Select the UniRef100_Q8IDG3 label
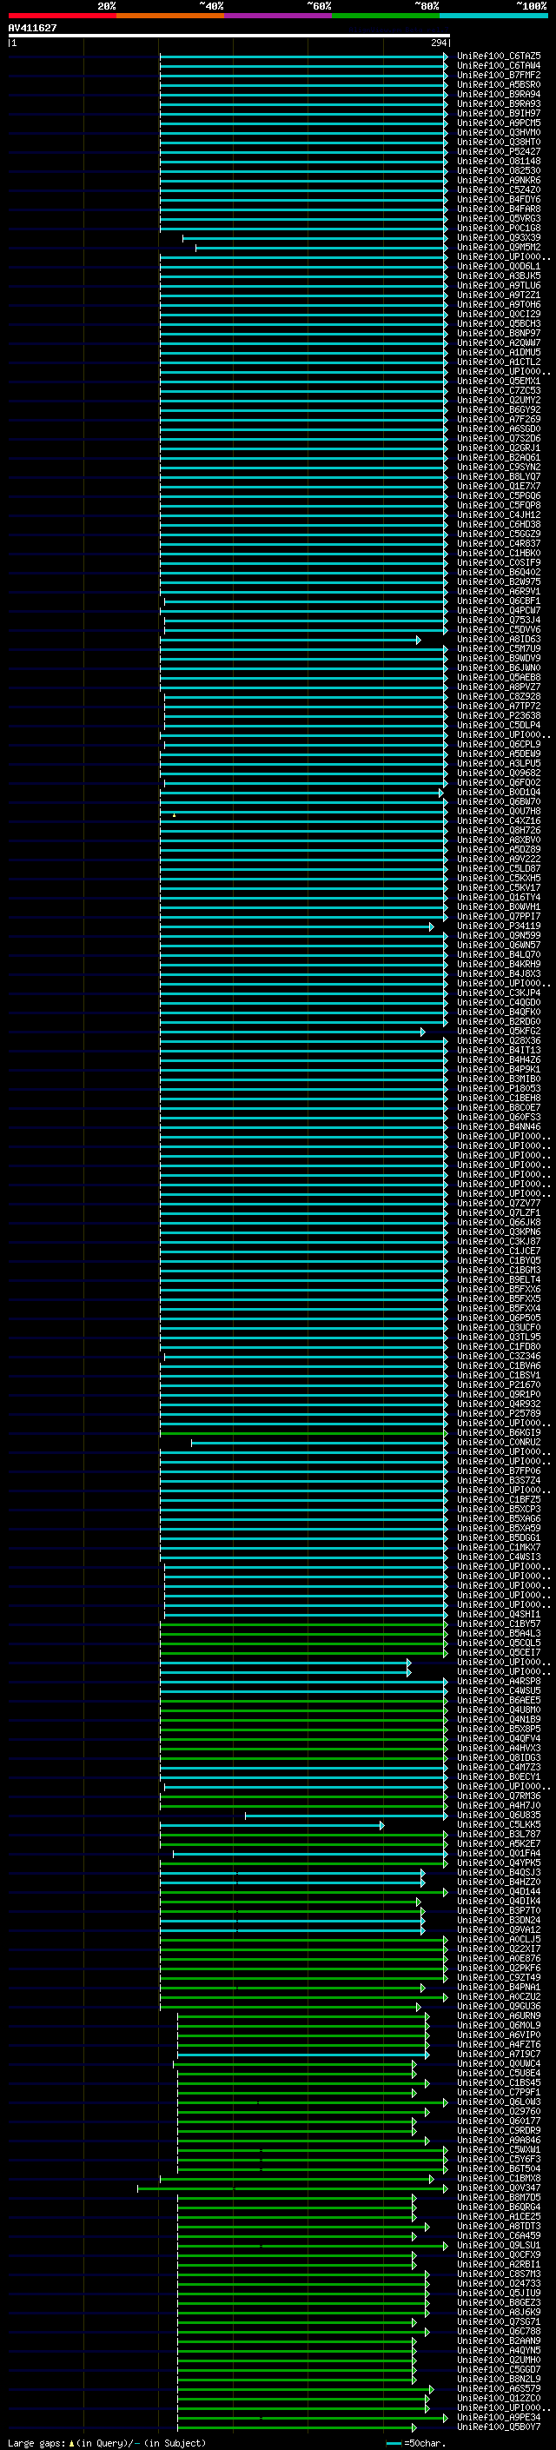The height and width of the screenshot is (2450, 556). click(499, 1757)
